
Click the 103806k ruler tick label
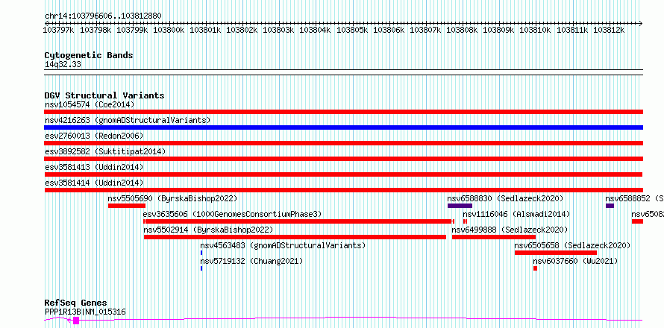[x=389, y=30]
